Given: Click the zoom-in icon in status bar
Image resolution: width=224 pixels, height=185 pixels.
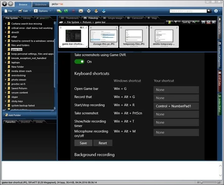Looking at the screenshot, I should click(219, 182).
